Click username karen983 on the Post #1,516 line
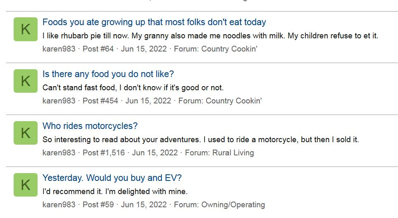 [x=59, y=153]
